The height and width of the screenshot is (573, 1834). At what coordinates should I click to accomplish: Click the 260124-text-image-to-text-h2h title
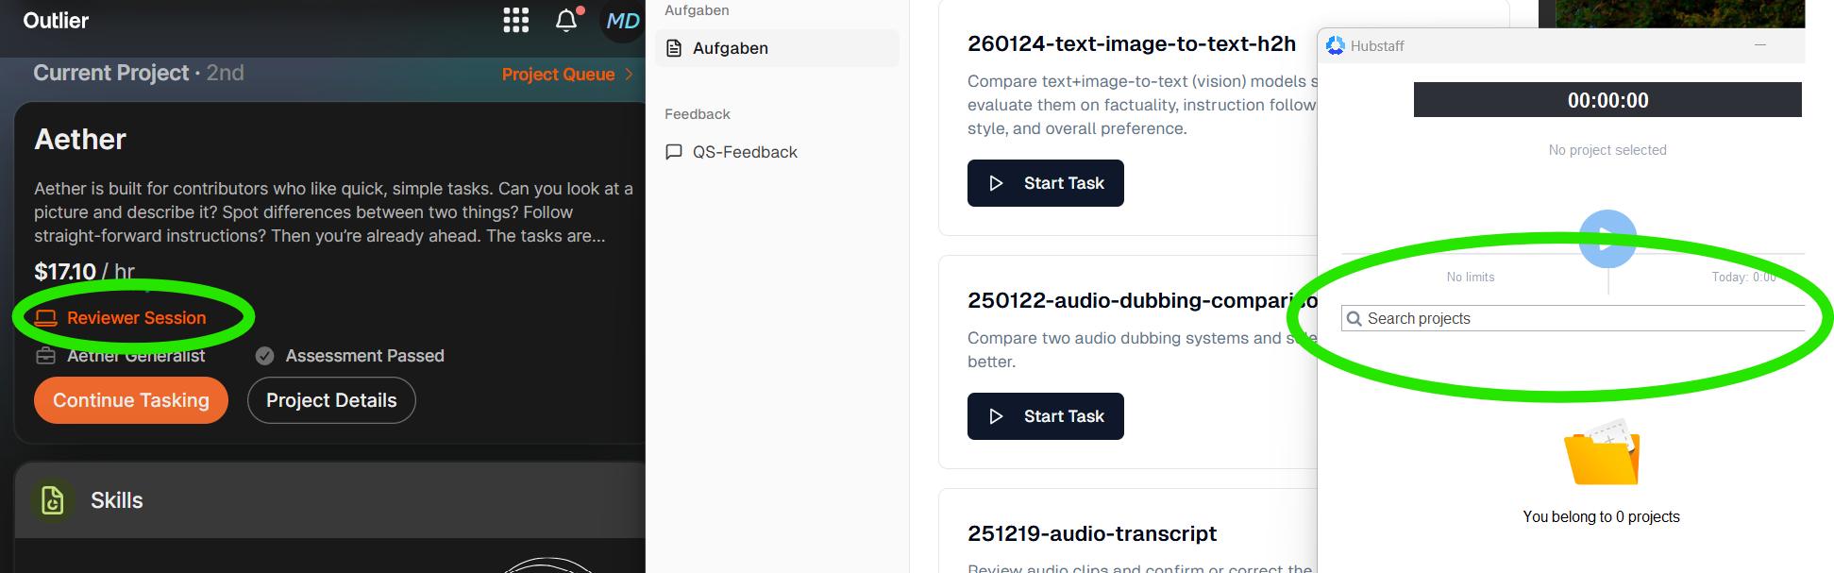(x=1131, y=43)
